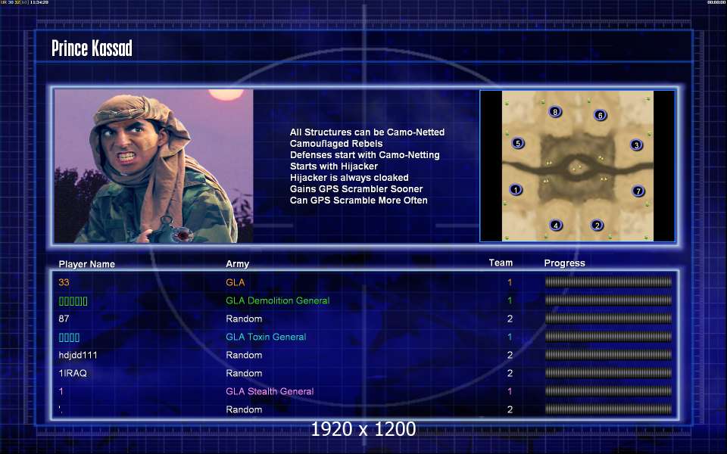Viewport: 727px width, 454px height.
Task: Click the 'Starts with Hijacker' line
Action: [334, 166]
